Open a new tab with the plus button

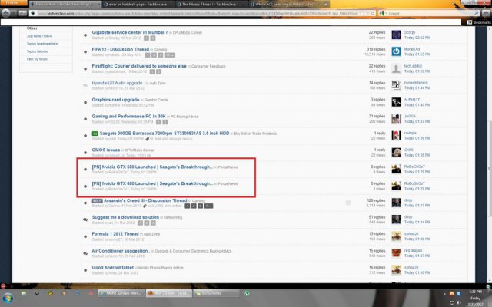click(326, 5)
